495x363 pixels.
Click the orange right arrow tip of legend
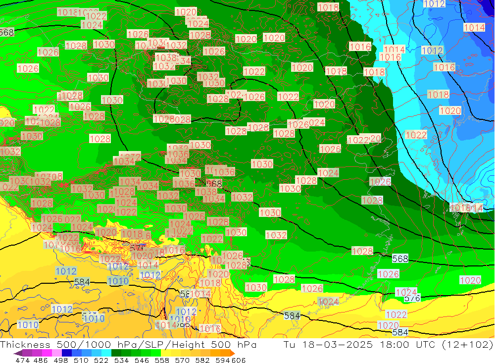pyautogui.click(x=233, y=353)
